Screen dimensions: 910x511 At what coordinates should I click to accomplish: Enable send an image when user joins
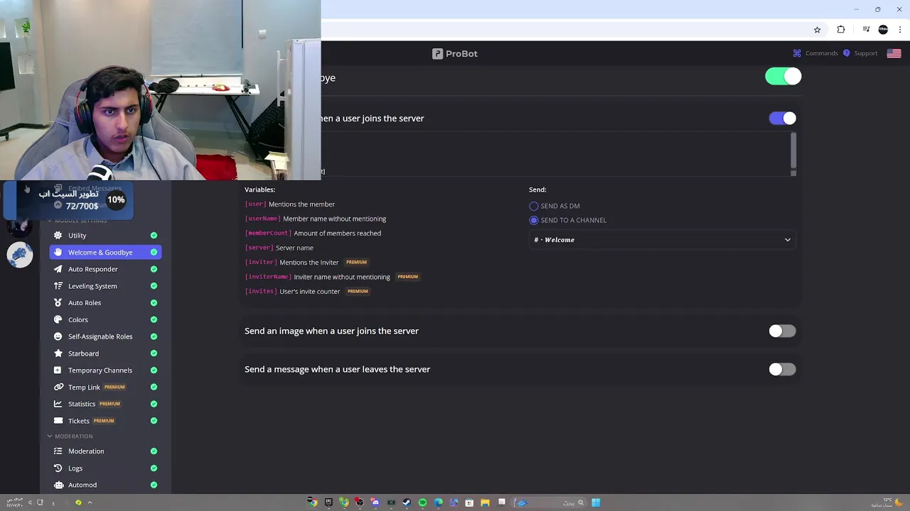(x=783, y=331)
